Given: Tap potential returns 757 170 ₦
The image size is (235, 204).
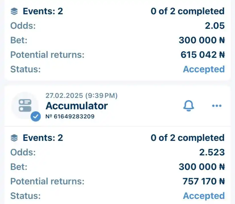Looking at the screenshot, I should (x=204, y=181).
